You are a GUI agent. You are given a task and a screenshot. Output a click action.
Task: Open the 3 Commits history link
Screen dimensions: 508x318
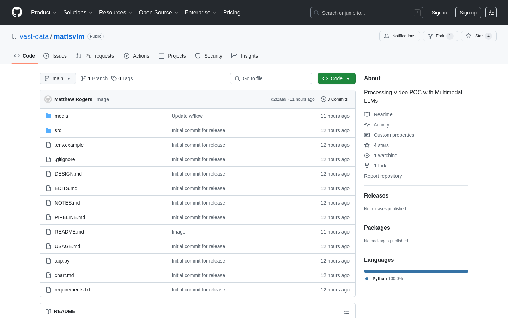334,99
